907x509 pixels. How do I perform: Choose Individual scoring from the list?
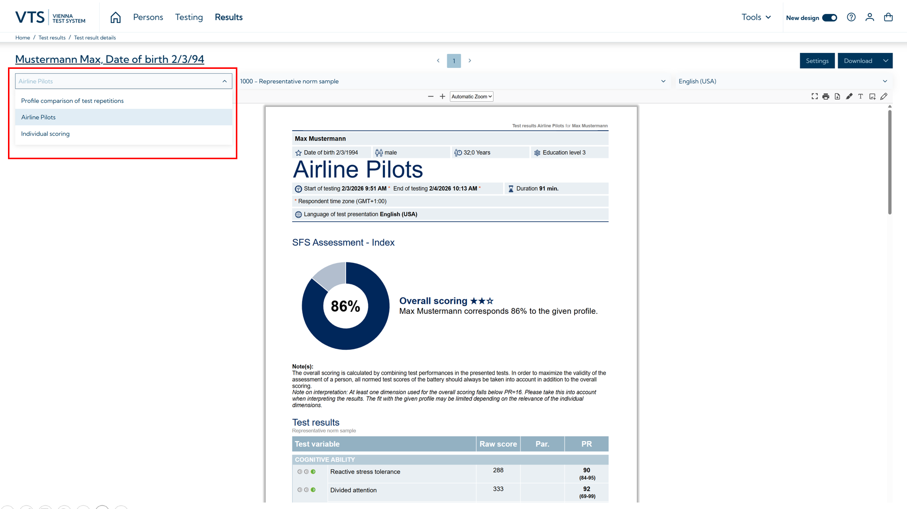(45, 134)
